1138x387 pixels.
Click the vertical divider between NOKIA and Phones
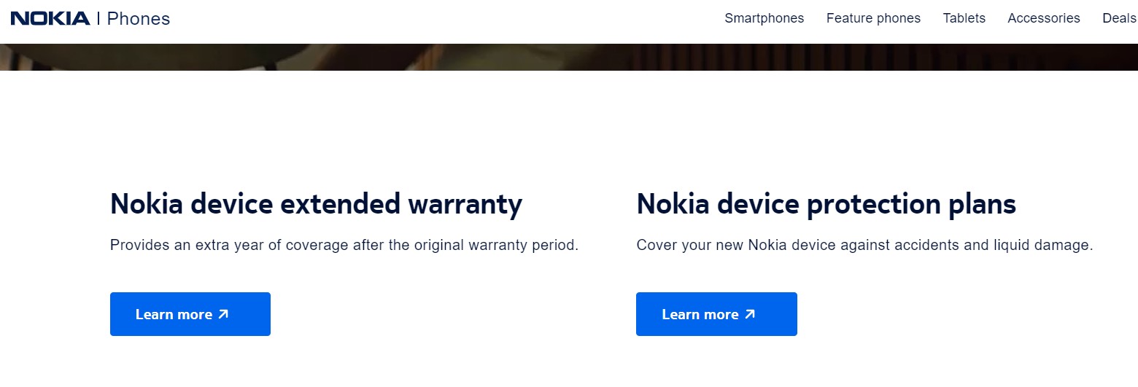click(x=98, y=18)
